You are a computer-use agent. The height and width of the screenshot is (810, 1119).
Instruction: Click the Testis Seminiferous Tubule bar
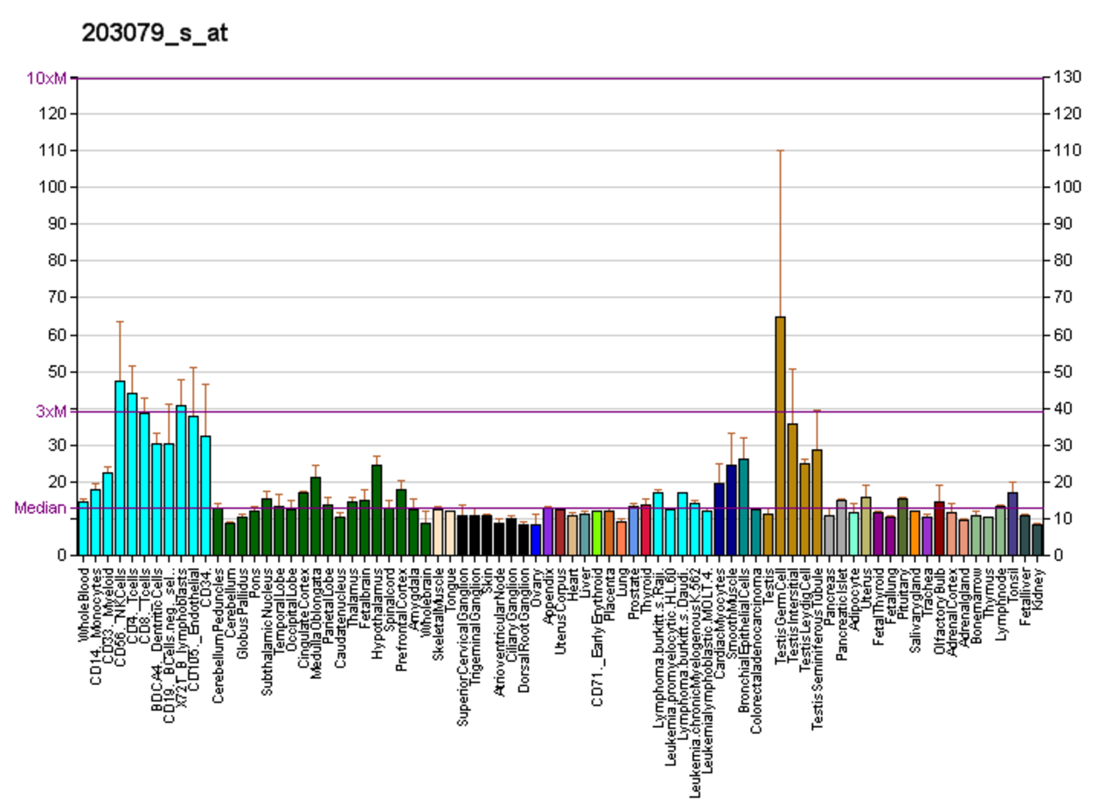(x=817, y=502)
